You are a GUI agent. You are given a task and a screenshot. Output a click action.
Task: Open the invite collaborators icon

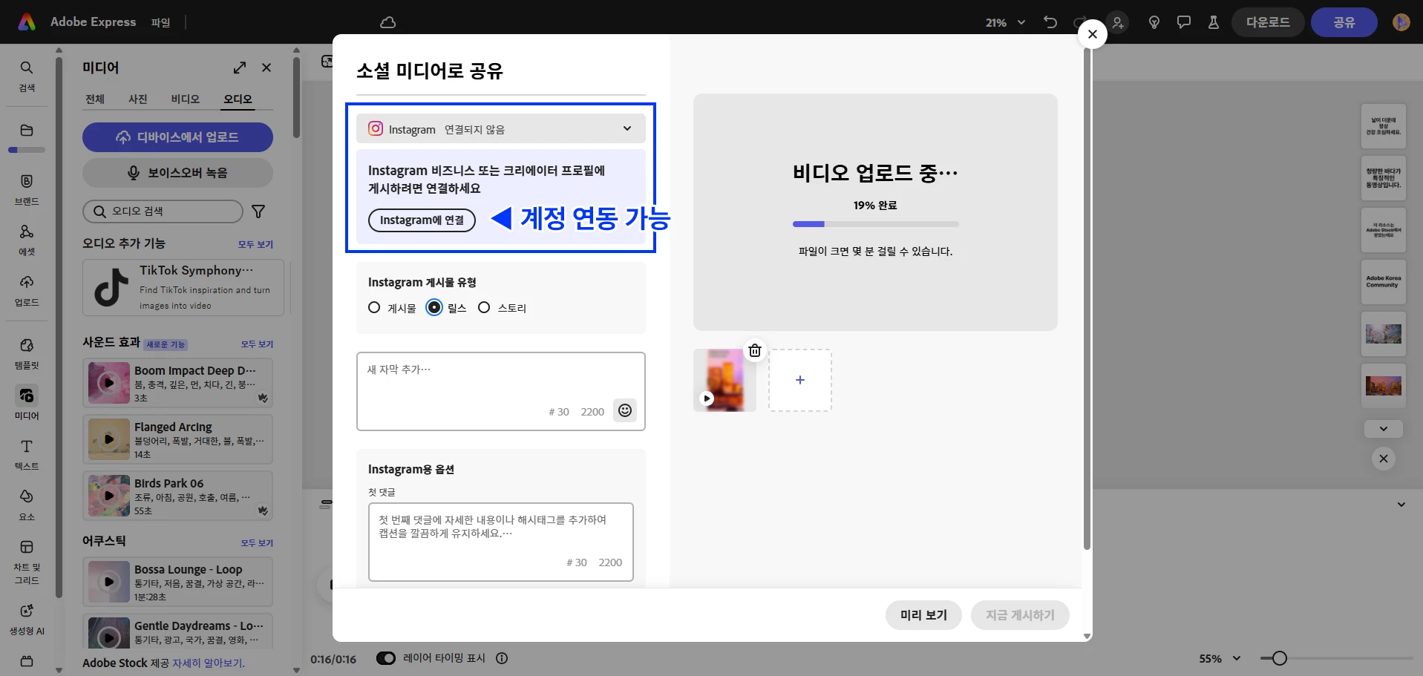tap(1118, 22)
